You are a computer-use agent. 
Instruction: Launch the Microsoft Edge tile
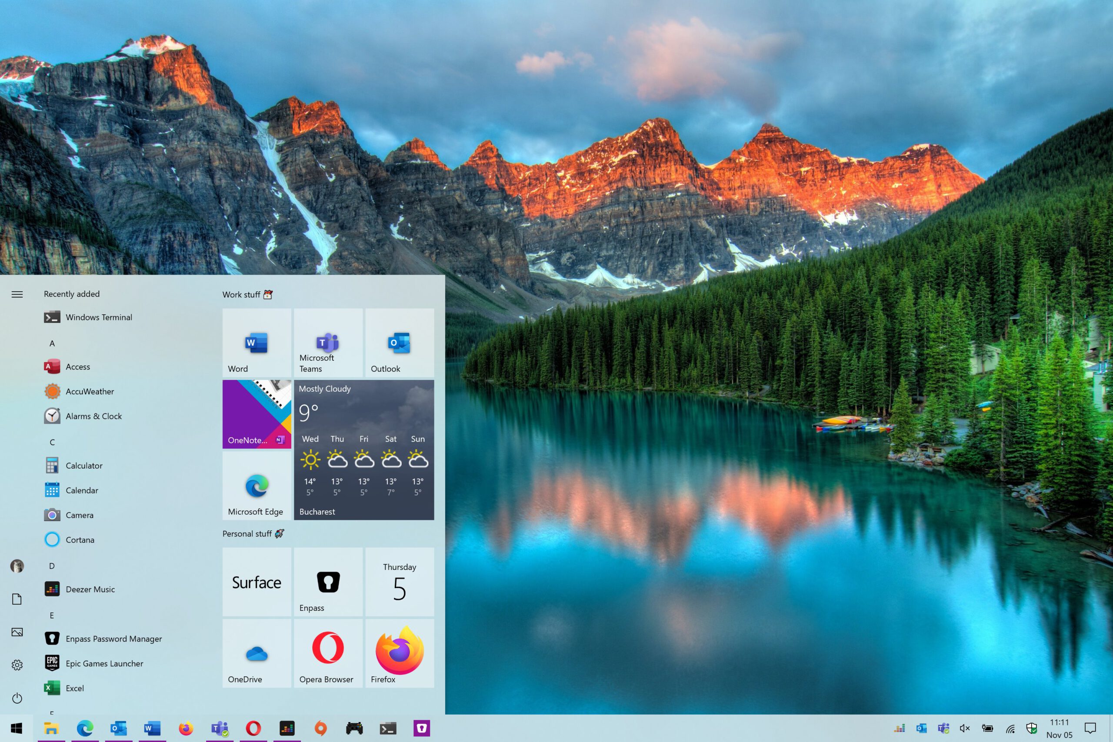257,486
